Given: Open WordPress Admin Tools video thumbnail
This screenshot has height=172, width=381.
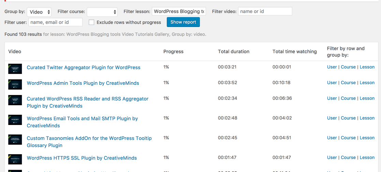Looking at the screenshot, I should 15,84.
